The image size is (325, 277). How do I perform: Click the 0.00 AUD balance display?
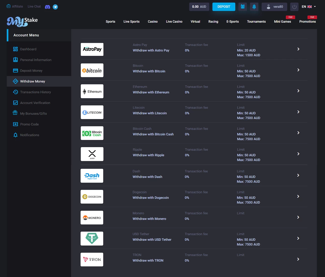[x=199, y=7]
